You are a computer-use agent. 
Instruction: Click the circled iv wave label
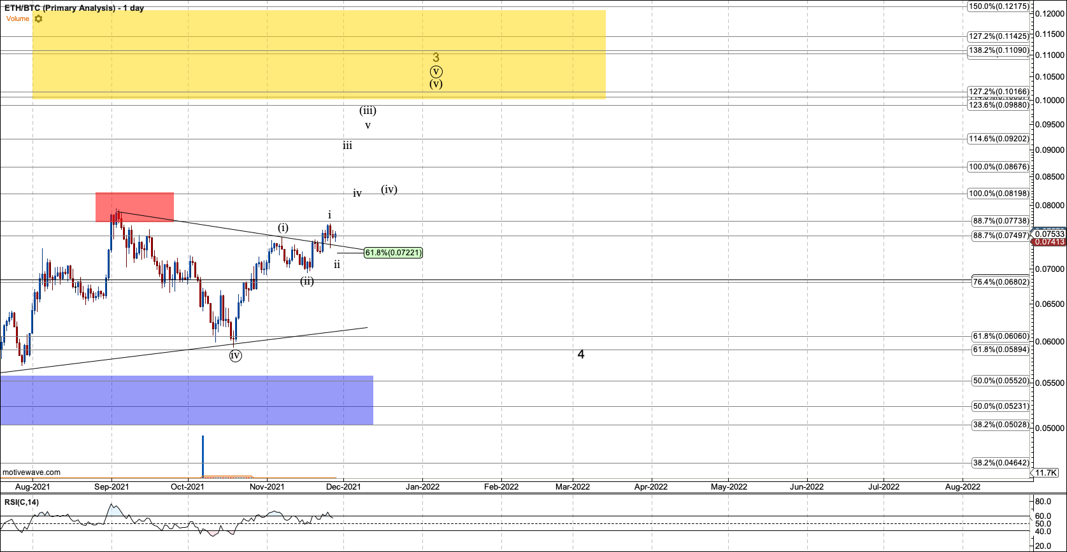click(x=235, y=355)
